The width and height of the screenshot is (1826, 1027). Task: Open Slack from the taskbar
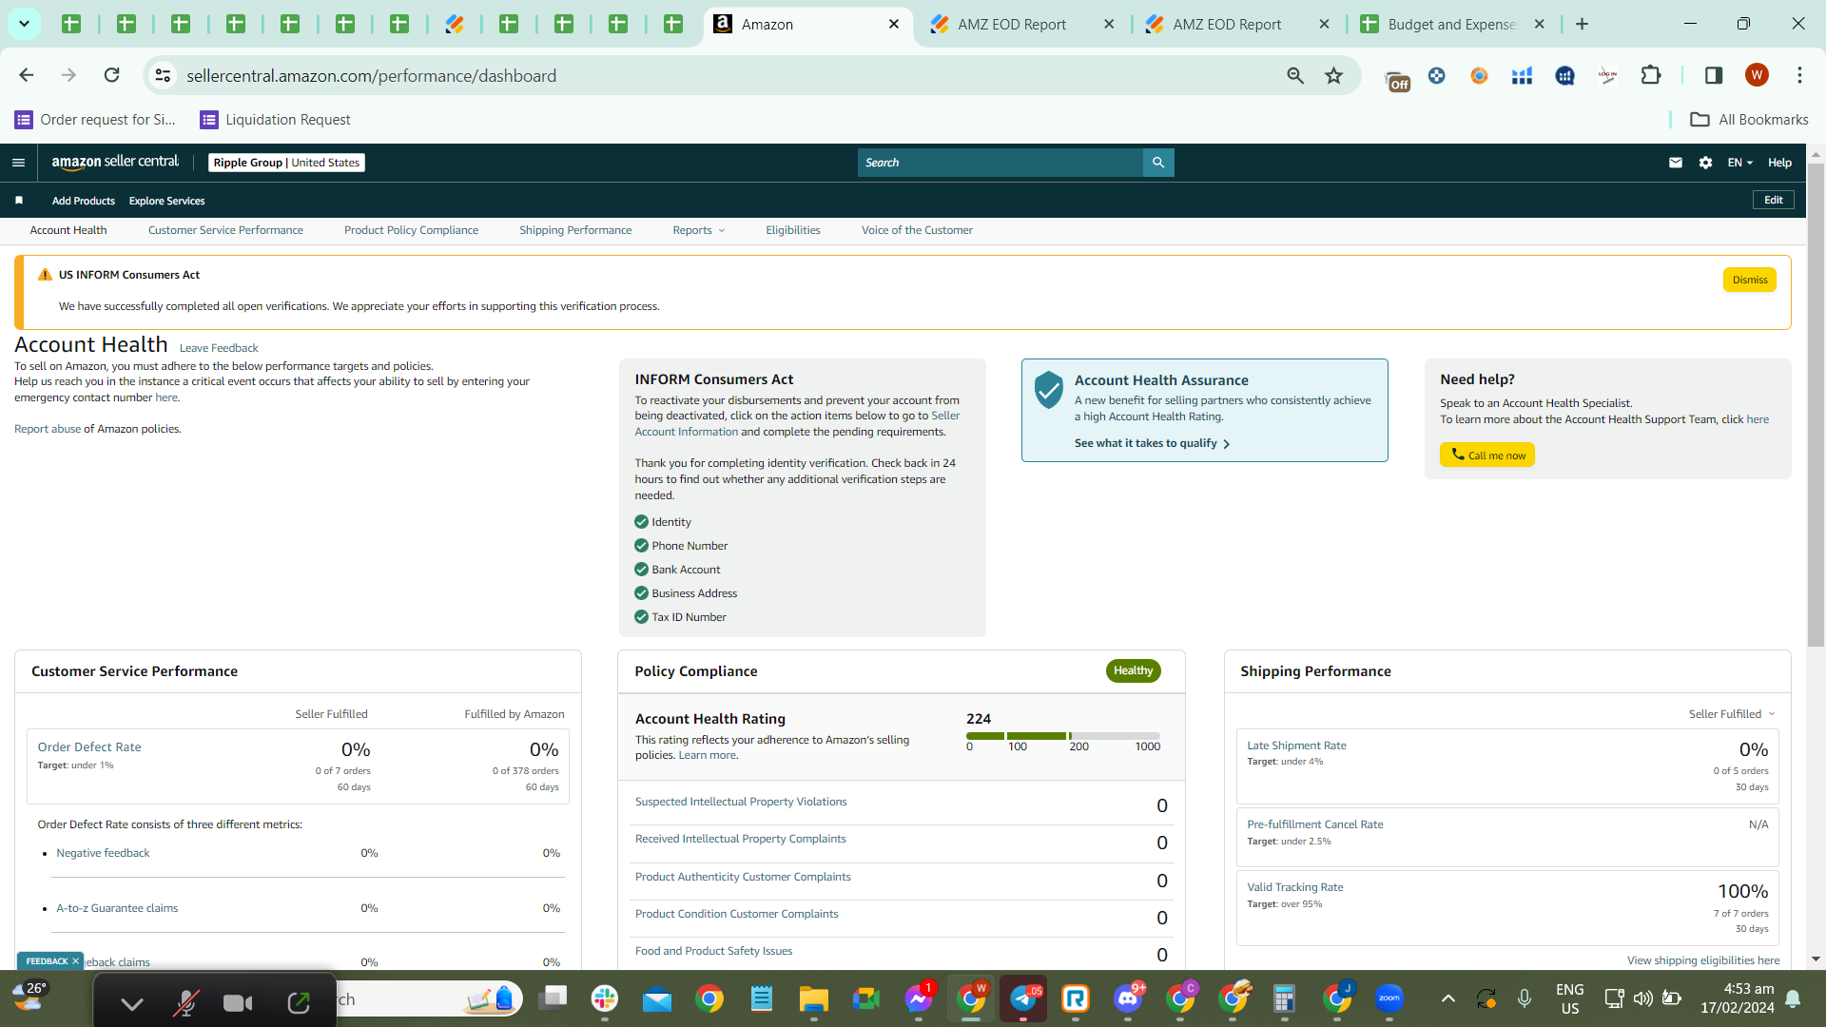(x=605, y=999)
